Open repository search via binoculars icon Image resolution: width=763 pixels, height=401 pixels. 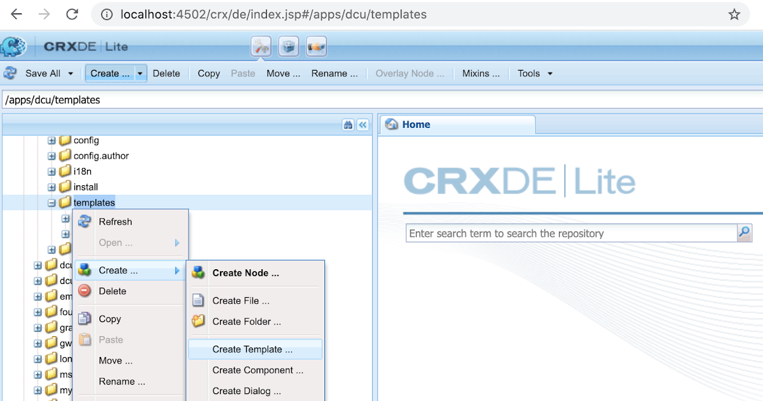[x=348, y=125]
